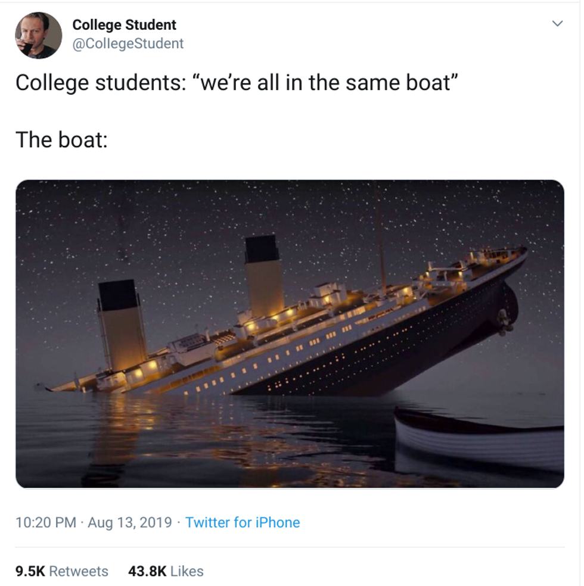The width and height of the screenshot is (584, 586).
Task: Click the @CollegeStudent handle
Action: [x=128, y=43]
